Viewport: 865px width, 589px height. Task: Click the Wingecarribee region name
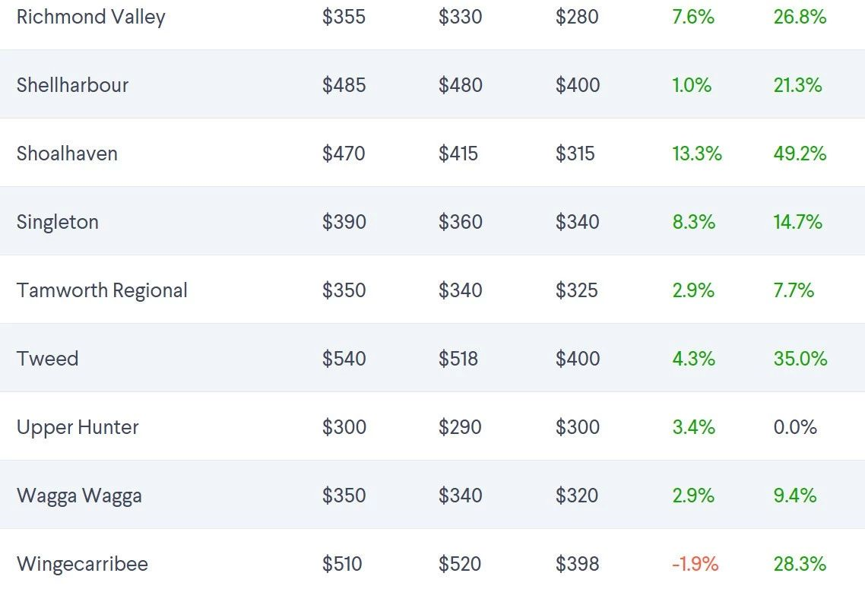tap(82, 564)
